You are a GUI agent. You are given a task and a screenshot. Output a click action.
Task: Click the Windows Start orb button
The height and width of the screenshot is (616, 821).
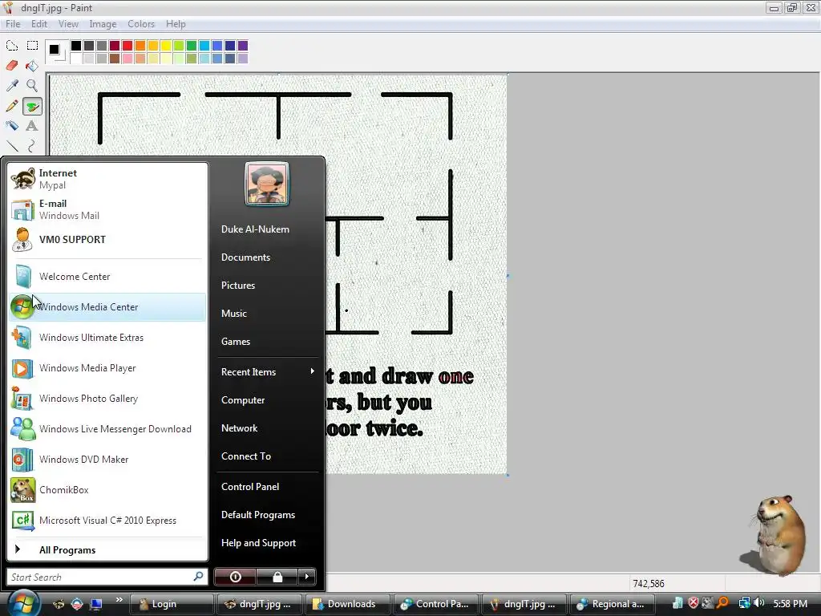pyautogui.click(x=22, y=603)
